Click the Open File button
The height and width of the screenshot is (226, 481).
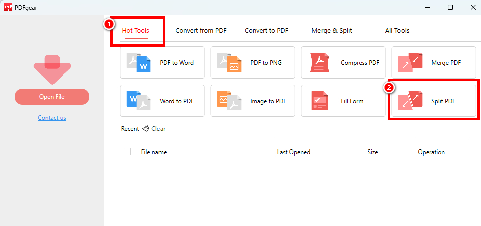click(52, 97)
